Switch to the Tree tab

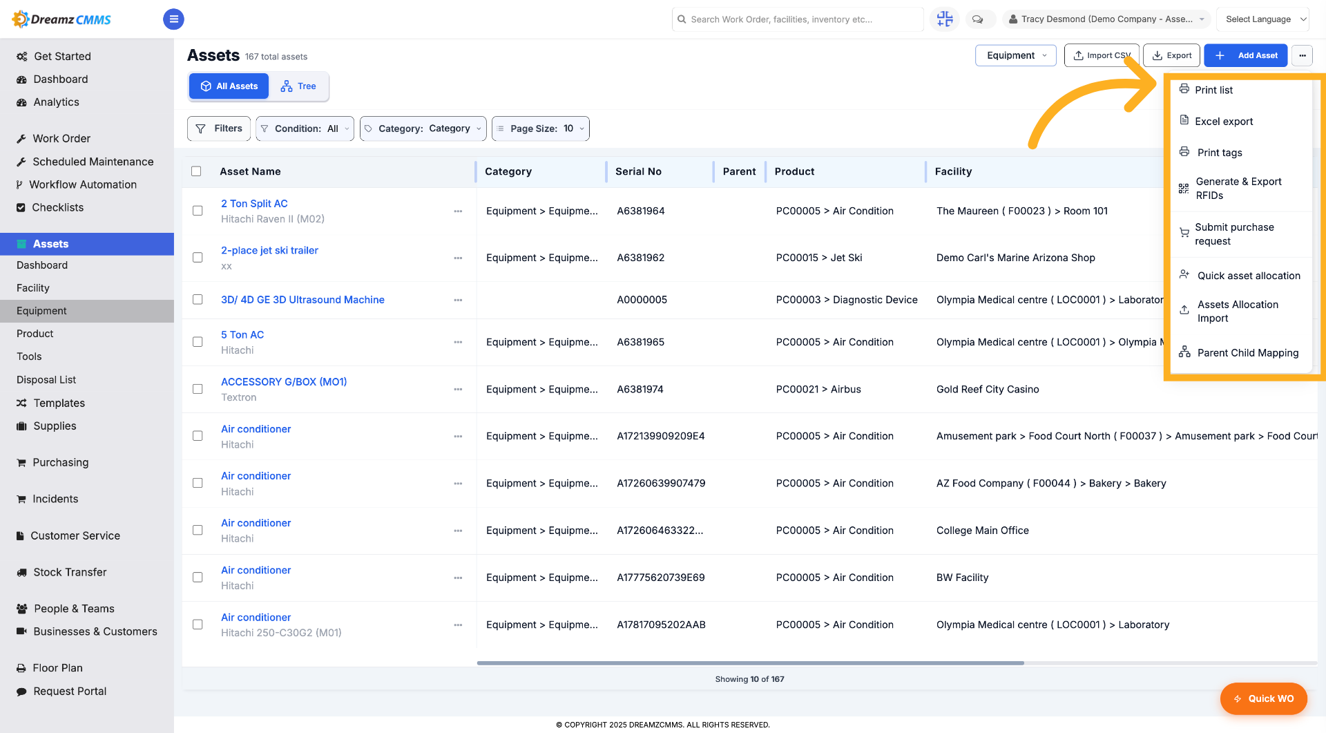coord(298,86)
